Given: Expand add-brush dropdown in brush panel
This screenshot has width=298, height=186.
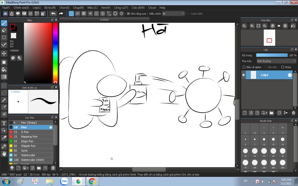Looking at the screenshot, I should 28,168.
